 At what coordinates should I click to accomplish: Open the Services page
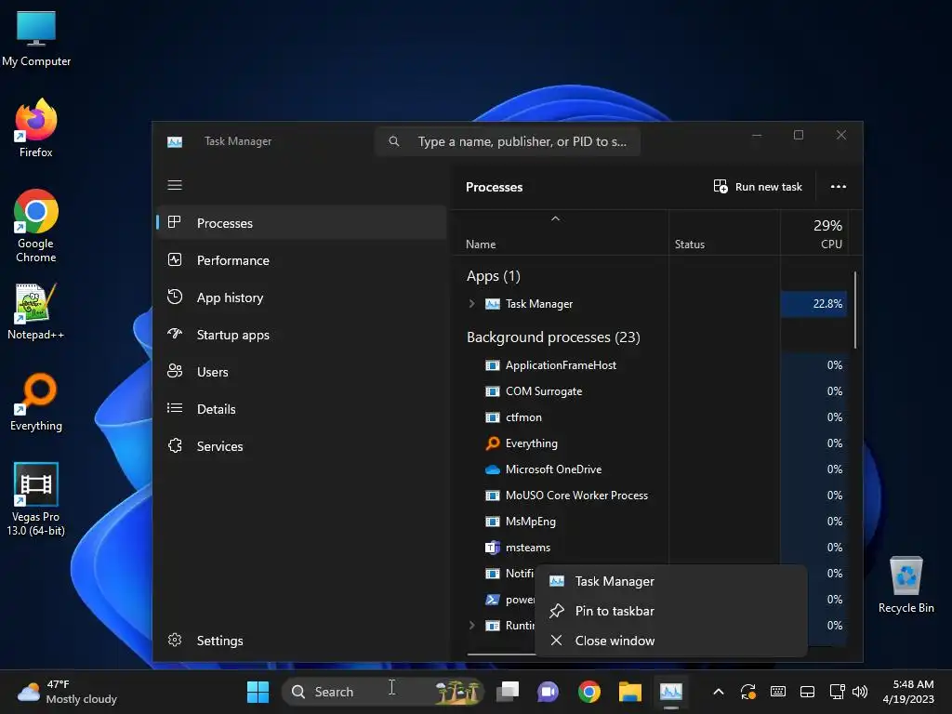302,446
